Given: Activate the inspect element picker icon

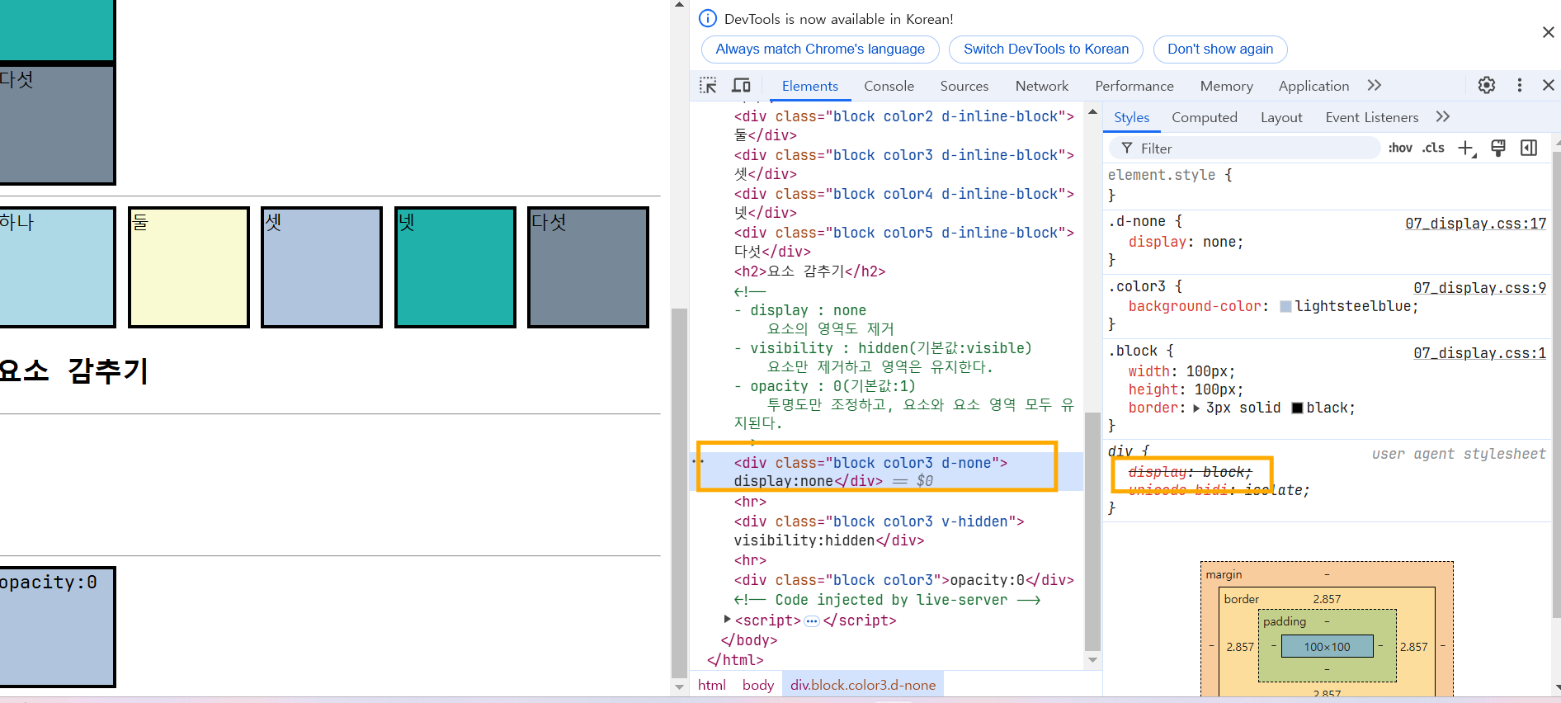Looking at the screenshot, I should [708, 85].
